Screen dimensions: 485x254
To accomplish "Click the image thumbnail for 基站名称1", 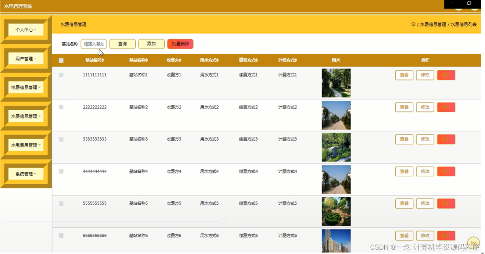I will point(336,83).
